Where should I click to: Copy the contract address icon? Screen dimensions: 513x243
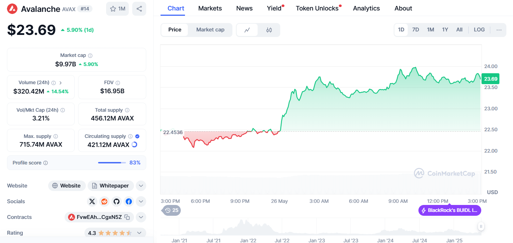point(127,217)
